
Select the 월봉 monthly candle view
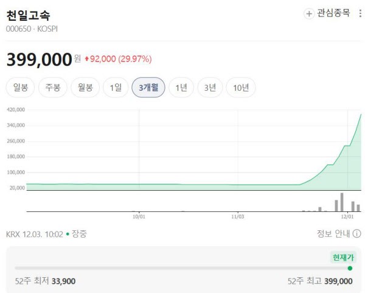click(85, 87)
